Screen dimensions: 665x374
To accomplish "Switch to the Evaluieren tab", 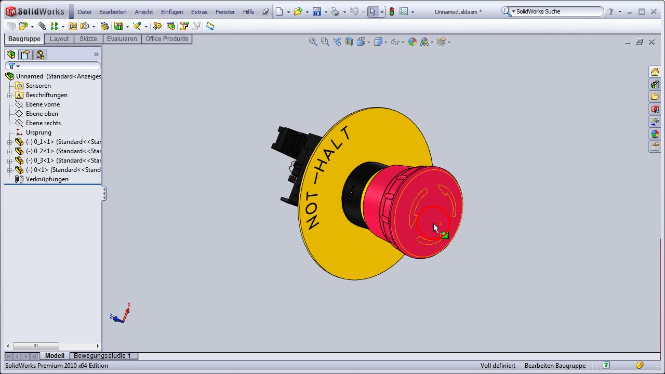I will 122,39.
